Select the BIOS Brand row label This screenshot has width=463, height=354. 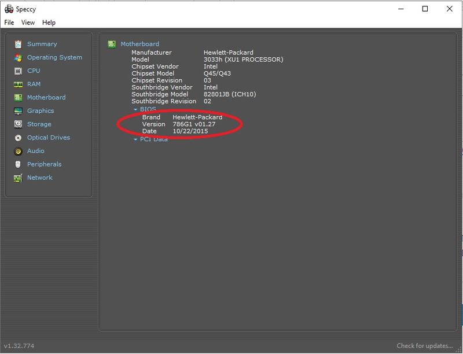point(151,117)
